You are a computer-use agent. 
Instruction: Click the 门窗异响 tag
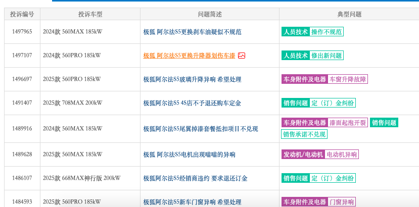[x=342, y=201]
